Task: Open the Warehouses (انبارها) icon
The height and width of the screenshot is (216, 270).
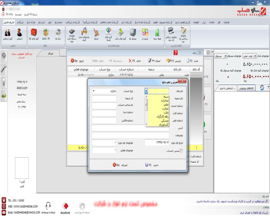Action: [x=96, y=34]
